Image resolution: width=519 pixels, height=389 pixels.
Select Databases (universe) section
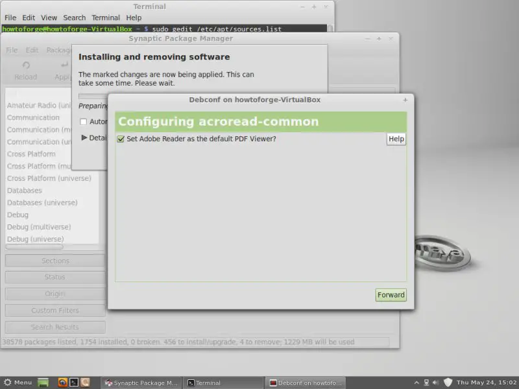(42, 202)
